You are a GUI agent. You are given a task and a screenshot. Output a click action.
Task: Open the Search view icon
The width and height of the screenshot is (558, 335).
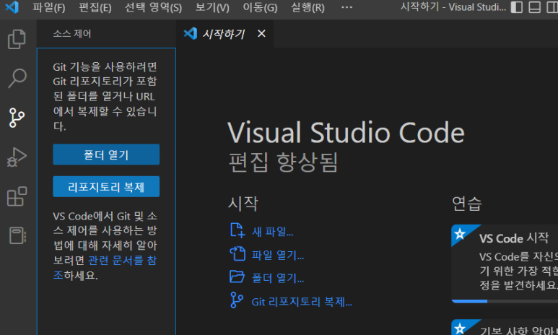pos(17,78)
